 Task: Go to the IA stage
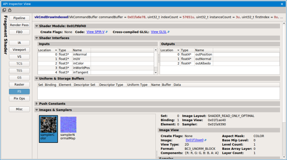click(19, 43)
